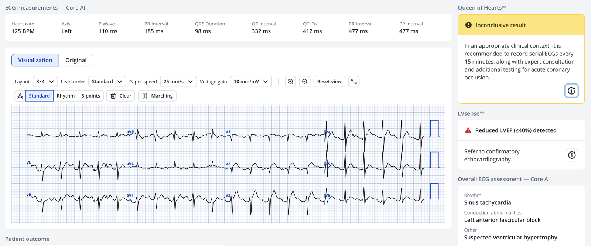The height and width of the screenshot is (246, 591).
Task: Click the lead V1 label on ECG
Action: (228, 132)
